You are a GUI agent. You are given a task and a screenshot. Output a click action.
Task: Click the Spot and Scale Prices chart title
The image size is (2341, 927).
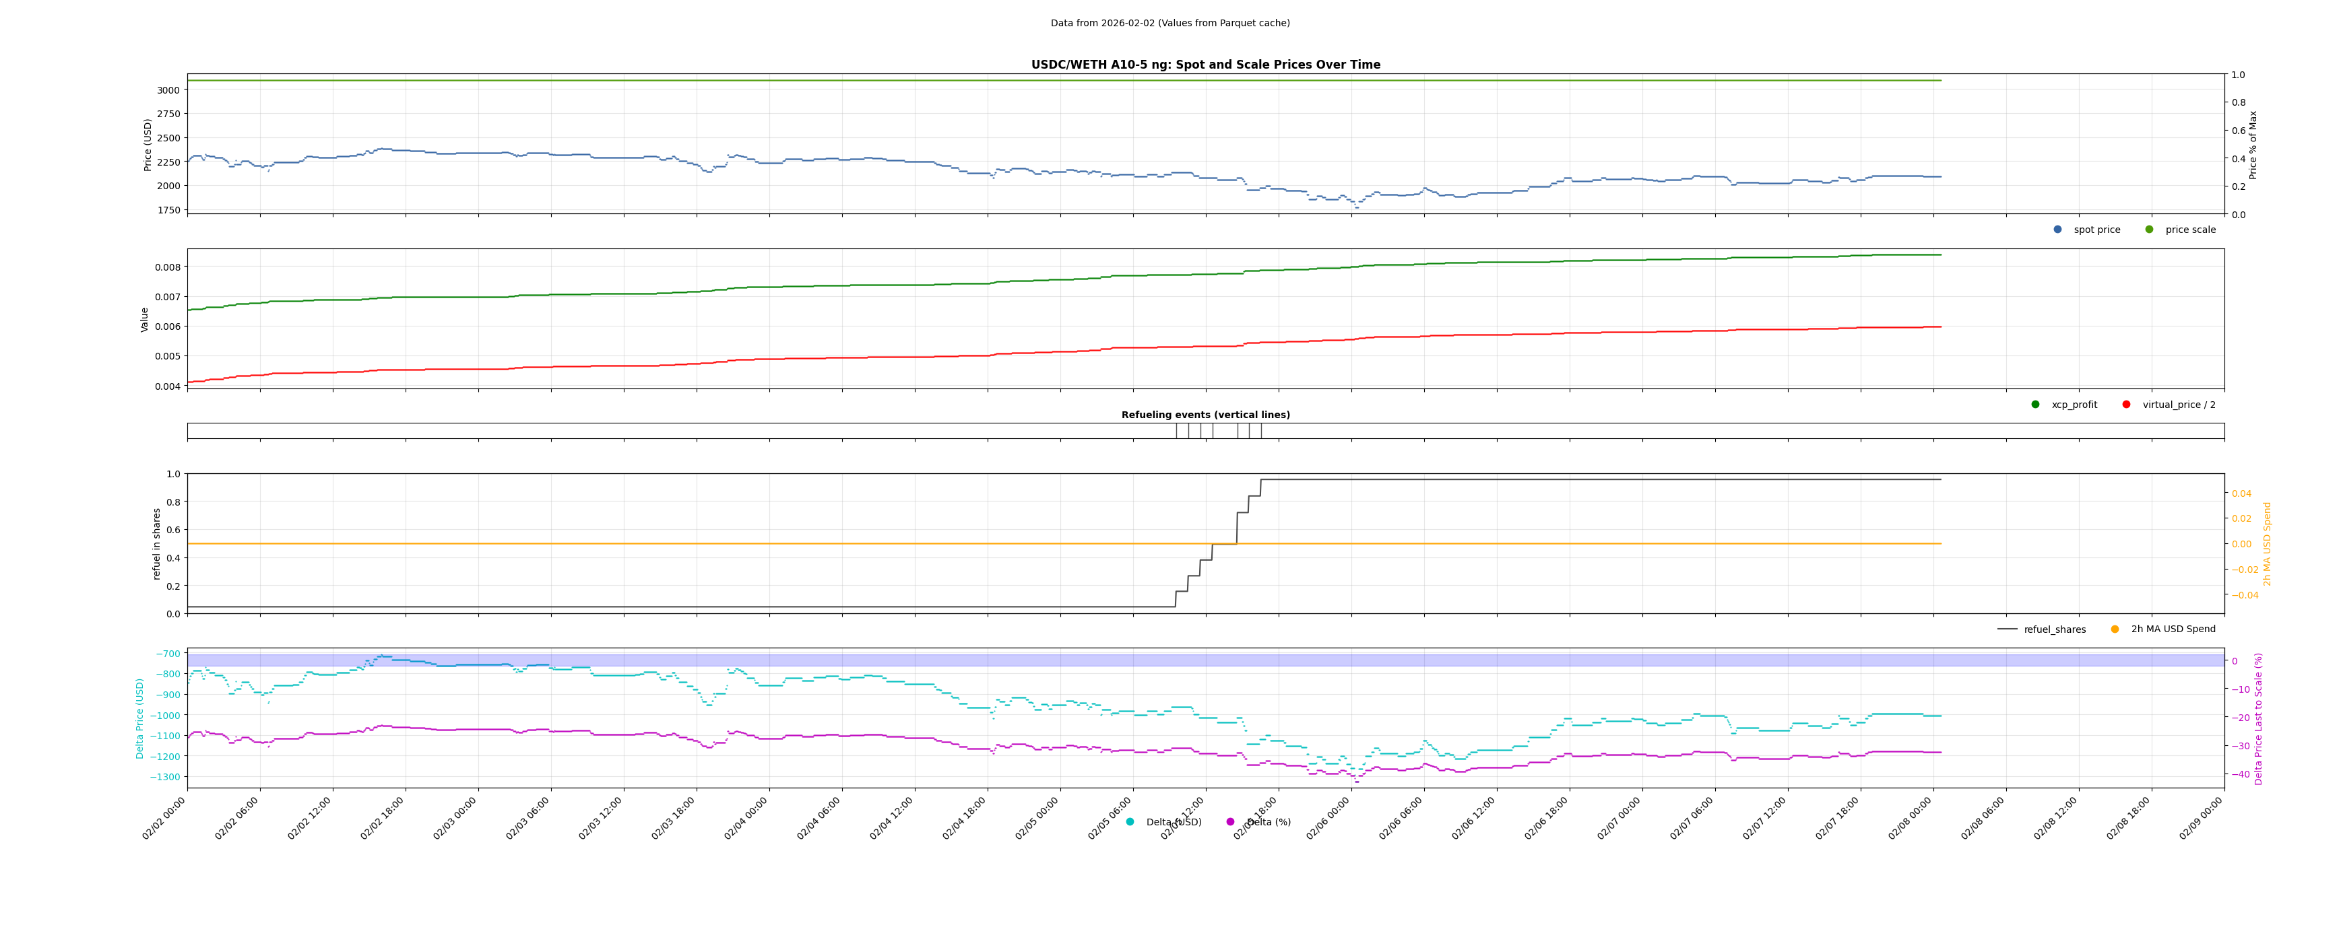1205,65
